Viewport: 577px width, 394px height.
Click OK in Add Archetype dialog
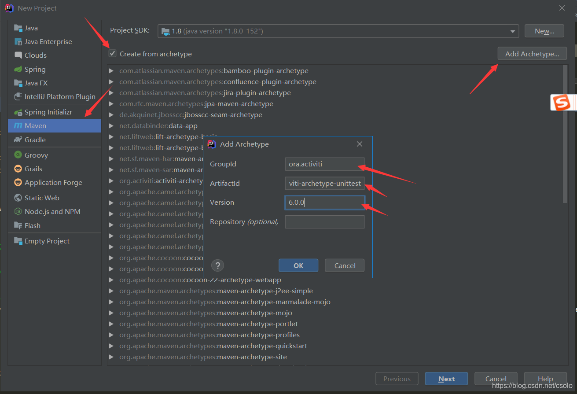(x=298, y=265)
